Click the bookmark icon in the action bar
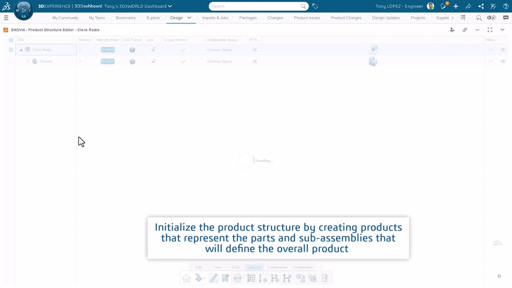 [x=225, y=278]
